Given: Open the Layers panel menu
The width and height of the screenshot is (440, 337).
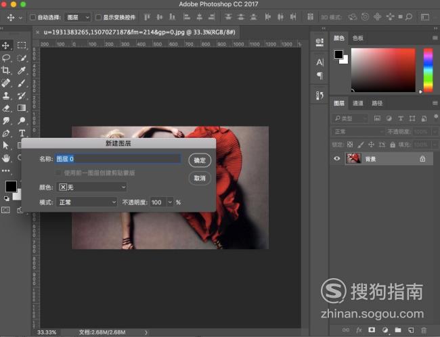Looking at the screenshot, I should (435, 104).
